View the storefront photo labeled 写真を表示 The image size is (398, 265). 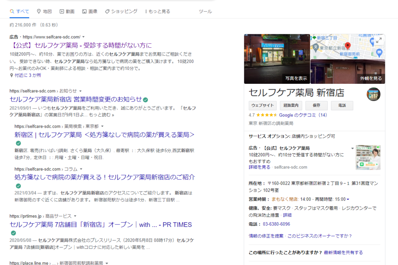pyautogui.click(x=277, y=59)
